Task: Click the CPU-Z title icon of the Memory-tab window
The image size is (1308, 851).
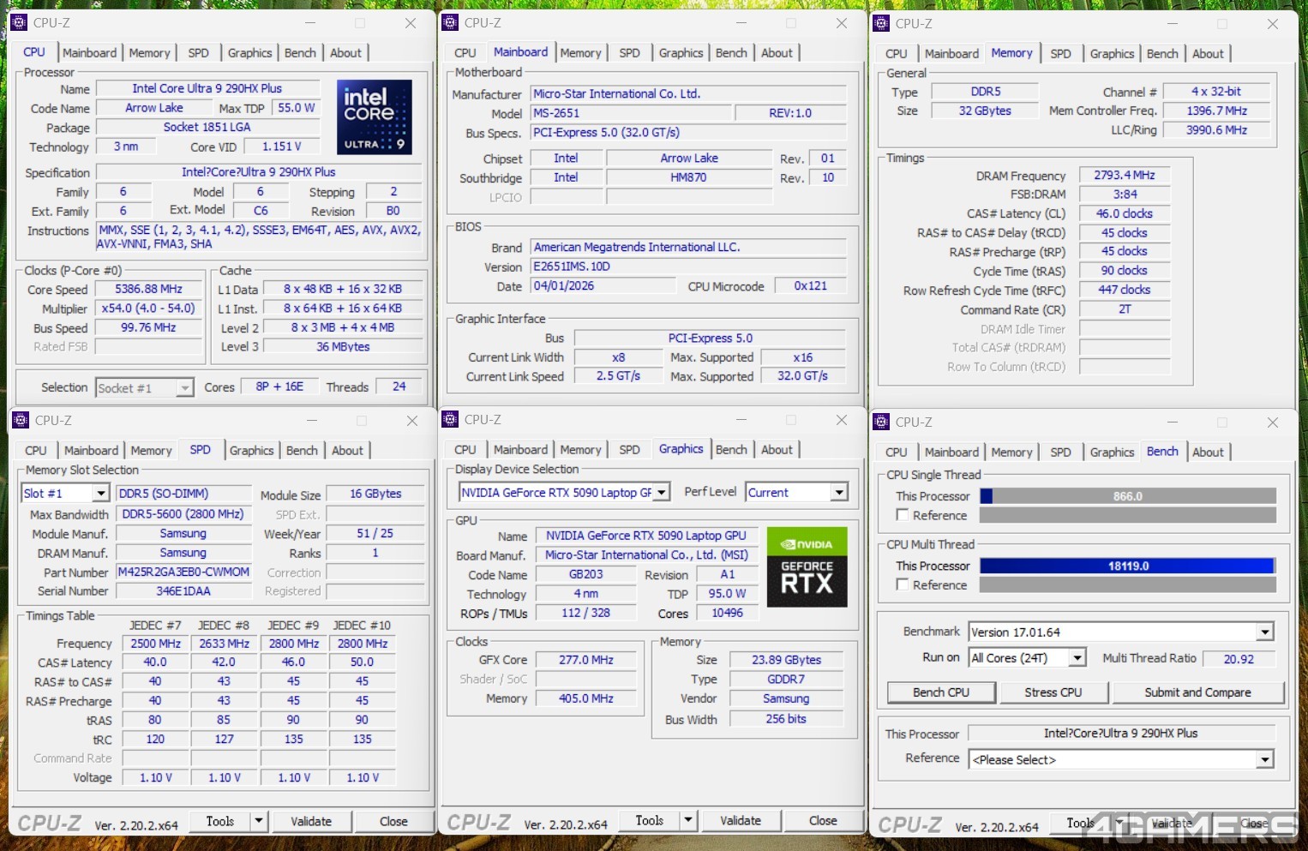Action: pyautogui.click(x=881, y=24)
